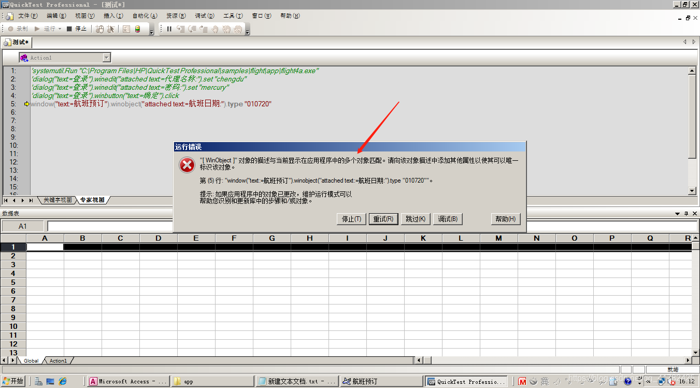Viewport: 700px width, 388px height.
Task: Select the Action1 sheet tab
Action: pos(58,361)
